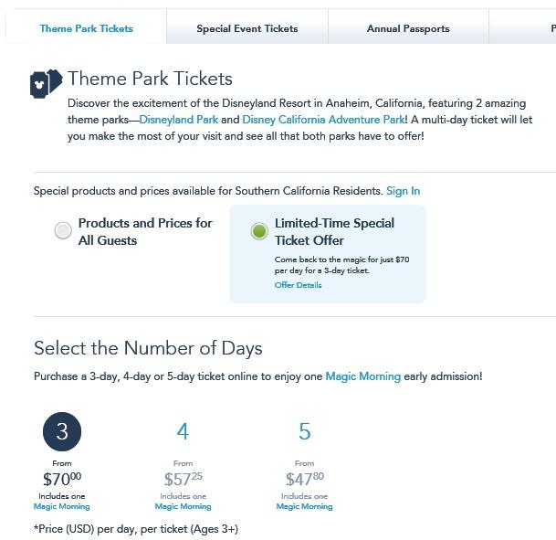Choose the 5-day ticket option

coord(305,432)
